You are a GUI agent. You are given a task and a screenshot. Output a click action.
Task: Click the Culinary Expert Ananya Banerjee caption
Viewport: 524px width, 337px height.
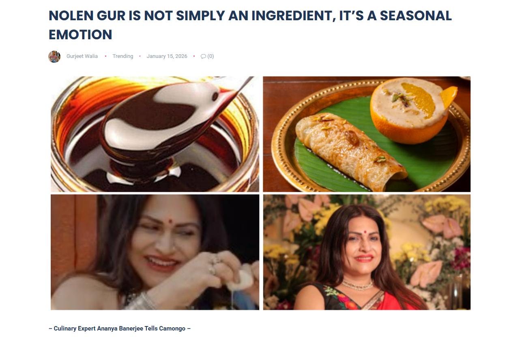(x=120, y=328)
